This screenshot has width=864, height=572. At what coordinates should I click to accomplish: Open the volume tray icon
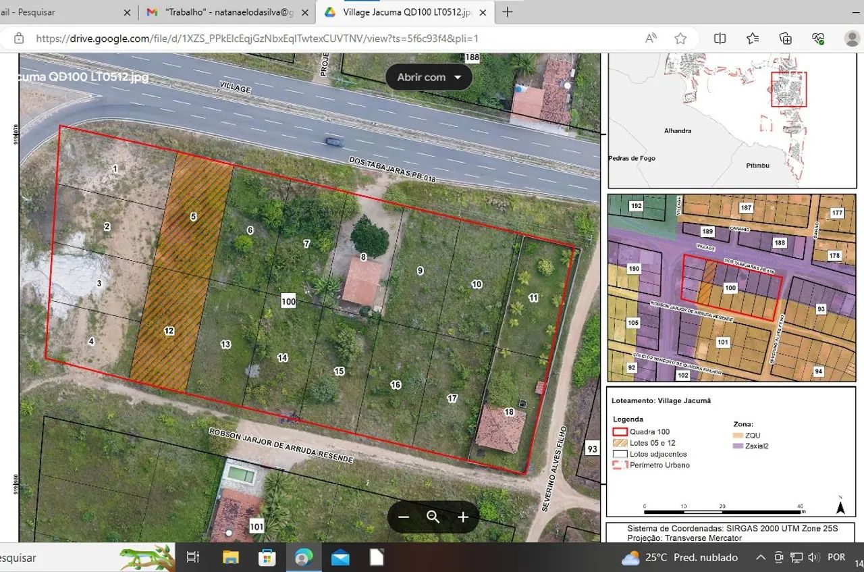coord(814,558)
